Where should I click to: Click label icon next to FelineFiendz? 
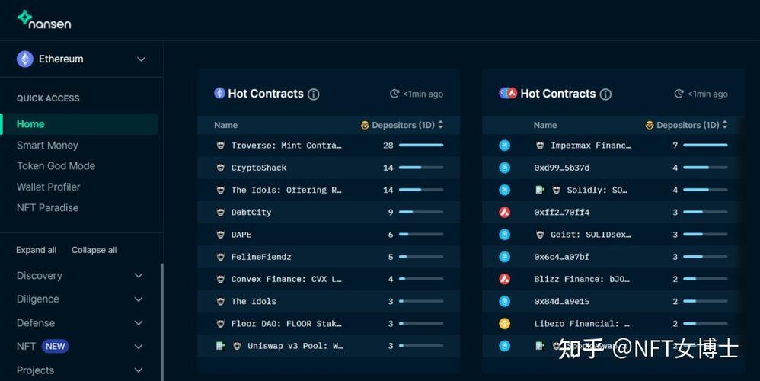click(221, 257)
